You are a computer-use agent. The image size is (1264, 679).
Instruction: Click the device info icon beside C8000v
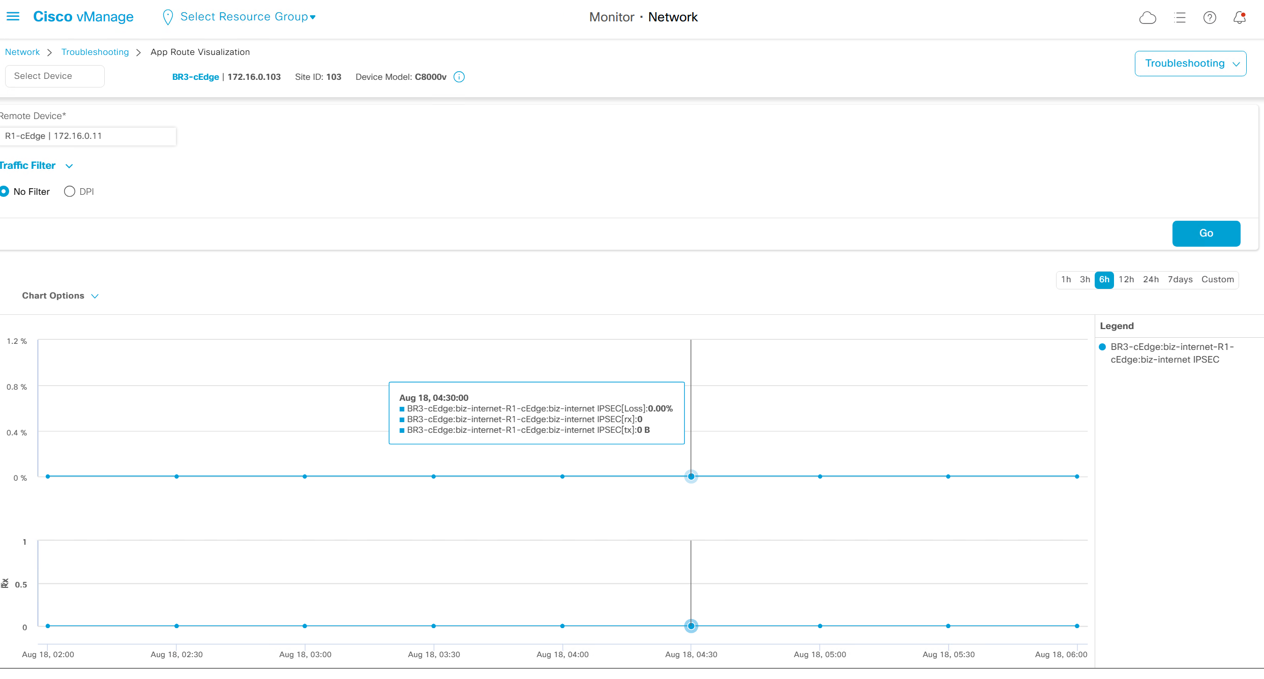(459, 77)
